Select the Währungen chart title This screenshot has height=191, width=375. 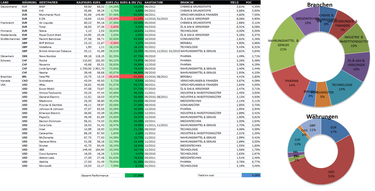click(322, 116)
